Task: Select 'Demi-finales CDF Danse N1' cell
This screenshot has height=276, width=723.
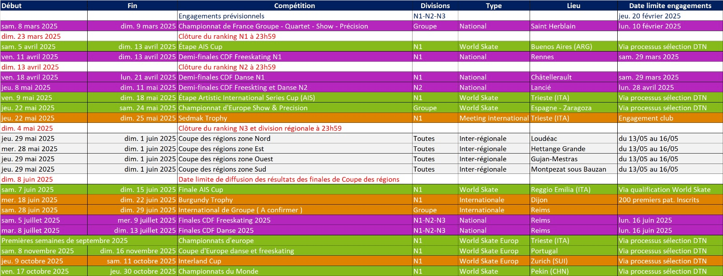Action: tap(295, 77)
